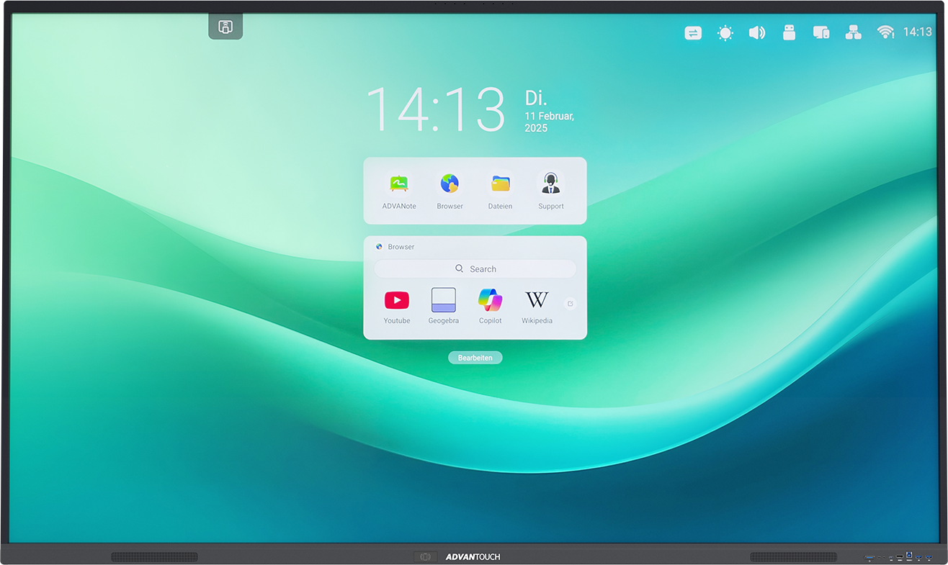This screenshot has width=948, height=565.
Task: Open brightness settings sun icon
Action: pos(725,32)
